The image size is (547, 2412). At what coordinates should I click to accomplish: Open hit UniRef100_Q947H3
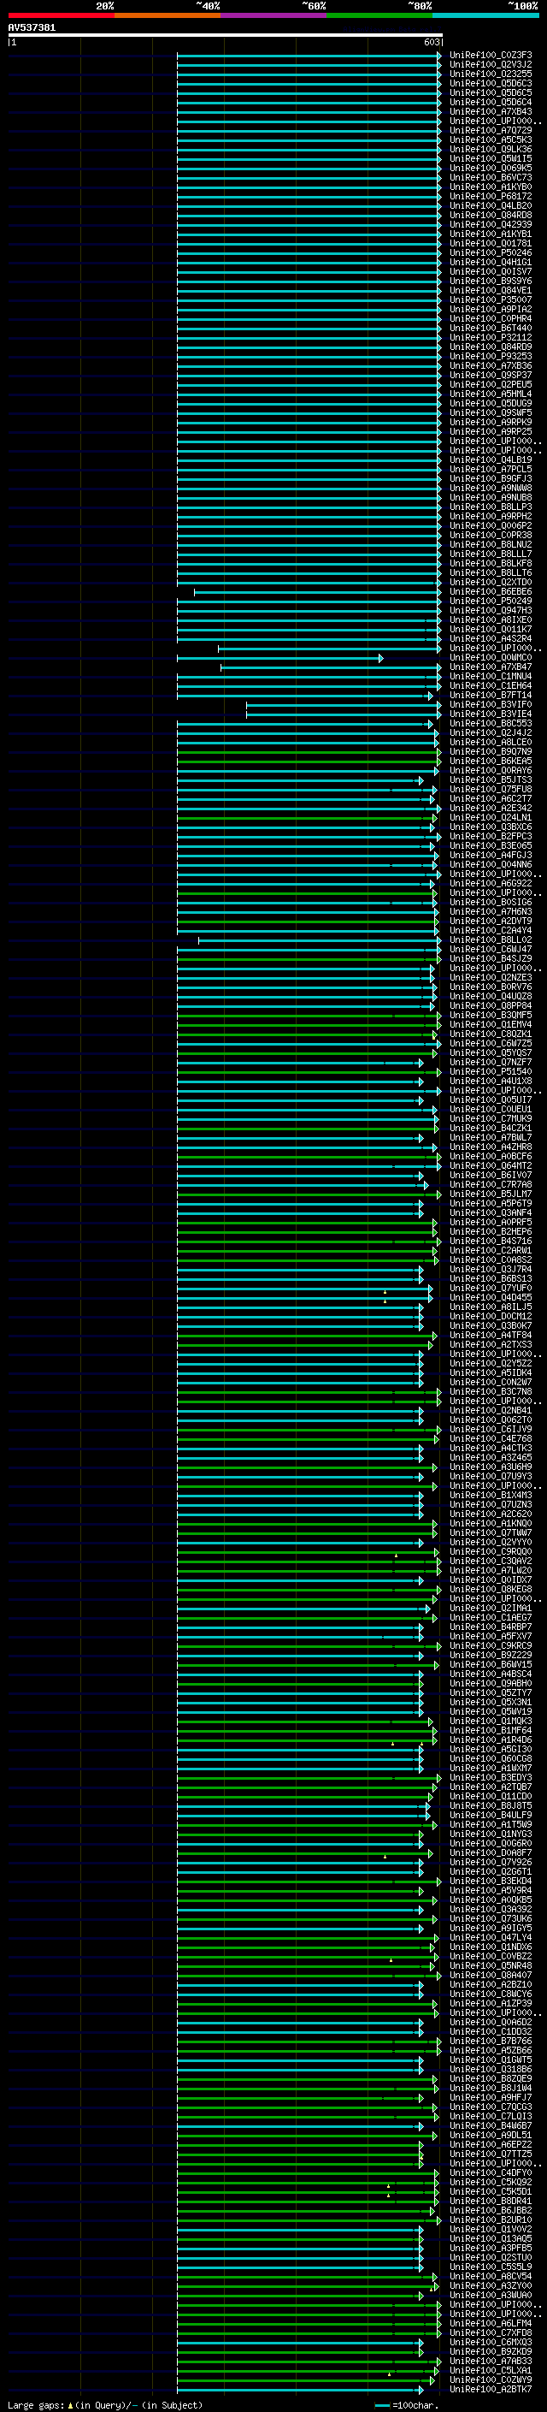click(x=491, y=611)
